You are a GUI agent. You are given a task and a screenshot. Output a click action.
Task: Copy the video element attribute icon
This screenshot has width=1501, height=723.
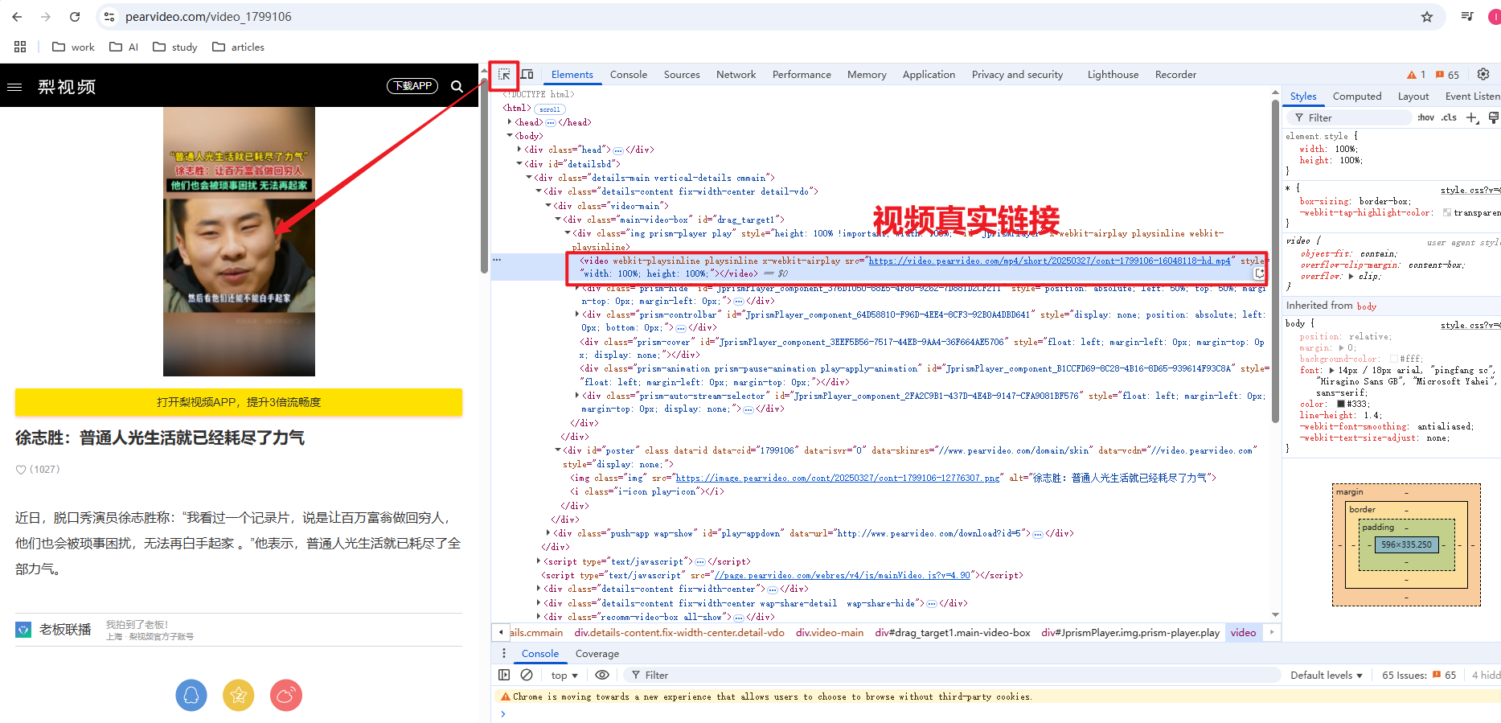(x=1259, y=273)
